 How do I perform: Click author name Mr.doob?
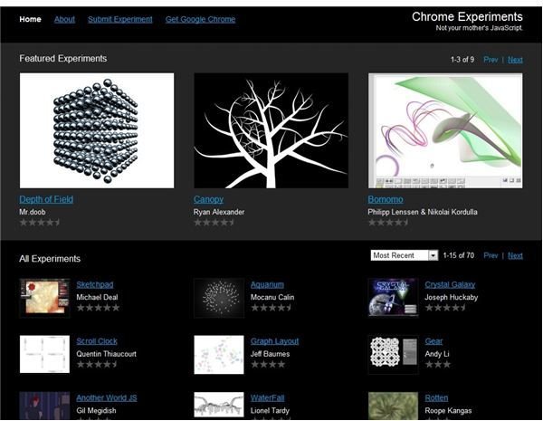[33, 212]
